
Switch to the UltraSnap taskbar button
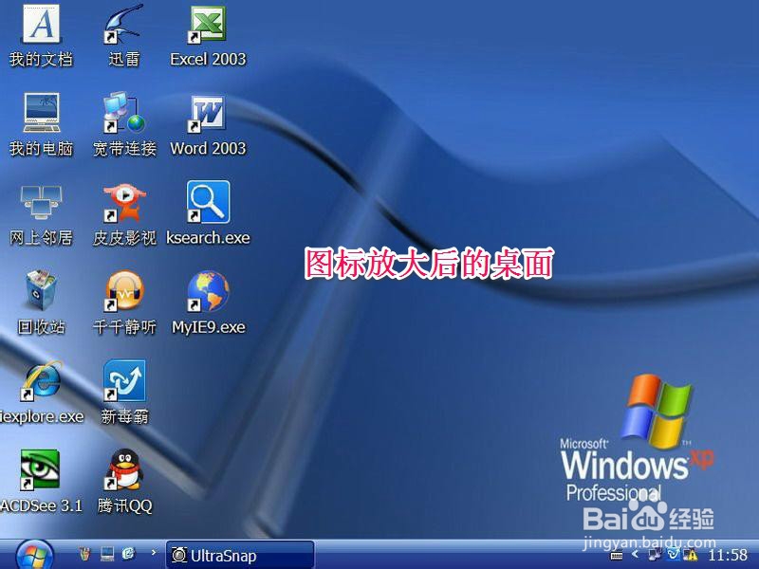click(x=240, y=555)
